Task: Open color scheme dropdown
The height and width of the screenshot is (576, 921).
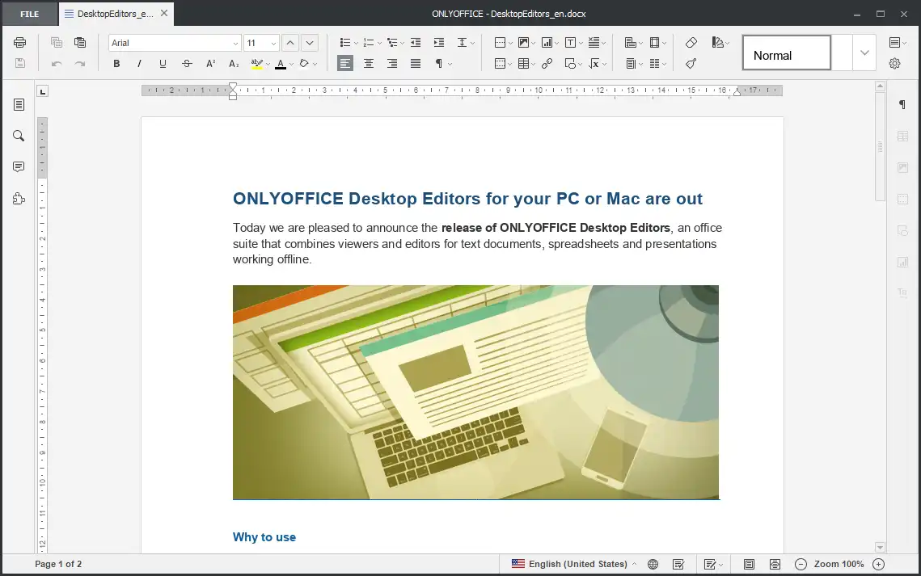Action: (727, 43)
